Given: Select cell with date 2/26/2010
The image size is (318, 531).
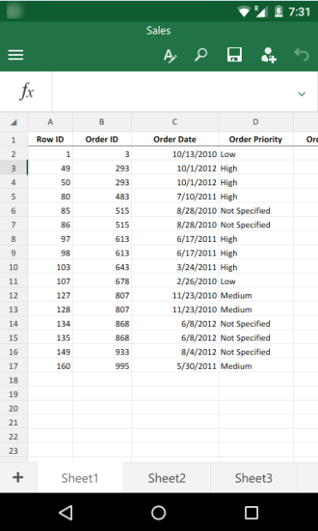Looking at the screenshot, I should [175, 281].
